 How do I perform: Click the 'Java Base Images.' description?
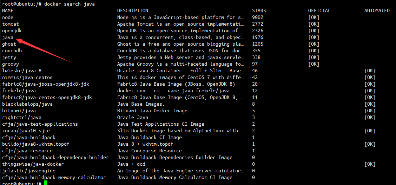point(141,104)
